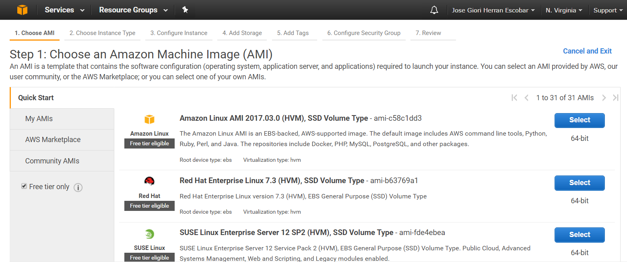Go to last page of AMIs

tap(615, 98)
